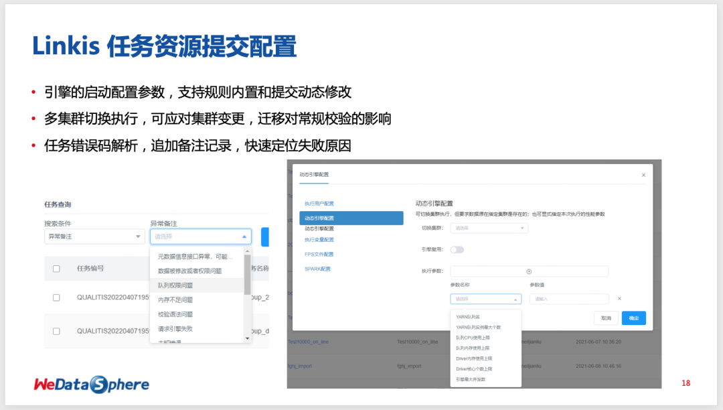This screenshot has height=410, width=723.
Task: Click the 任务编号 column header
Action: pyautogui.click(x=90, y=269)
